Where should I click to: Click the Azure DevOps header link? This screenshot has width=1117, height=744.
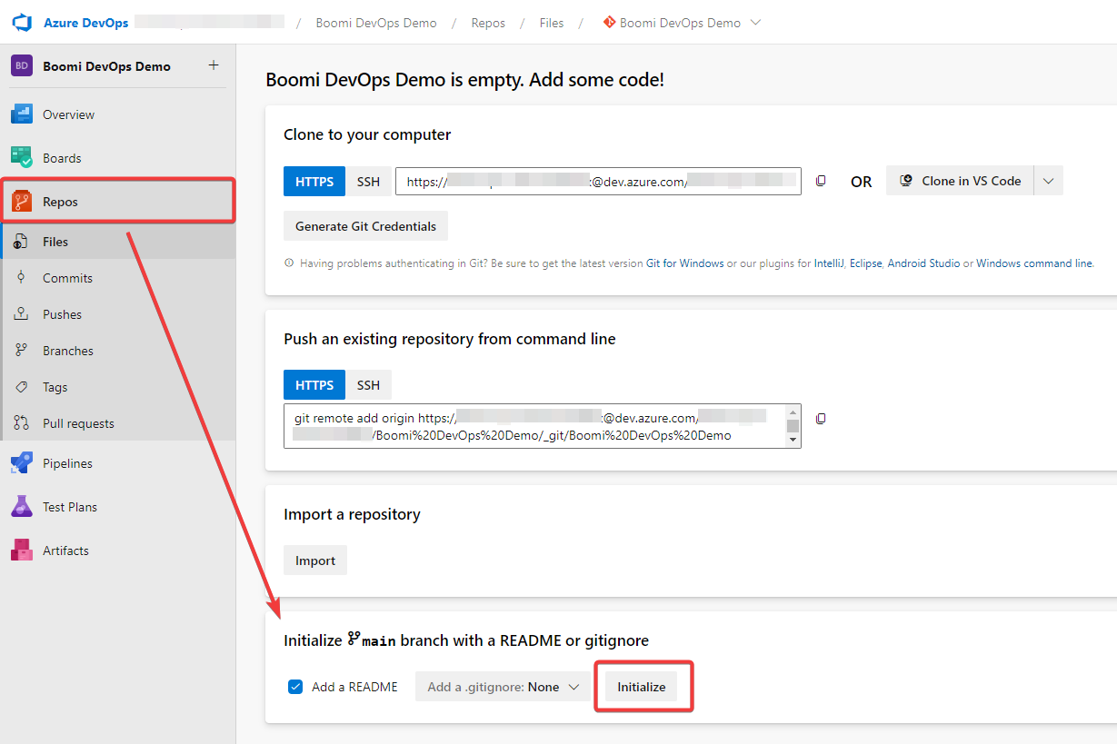coord(85,23)
